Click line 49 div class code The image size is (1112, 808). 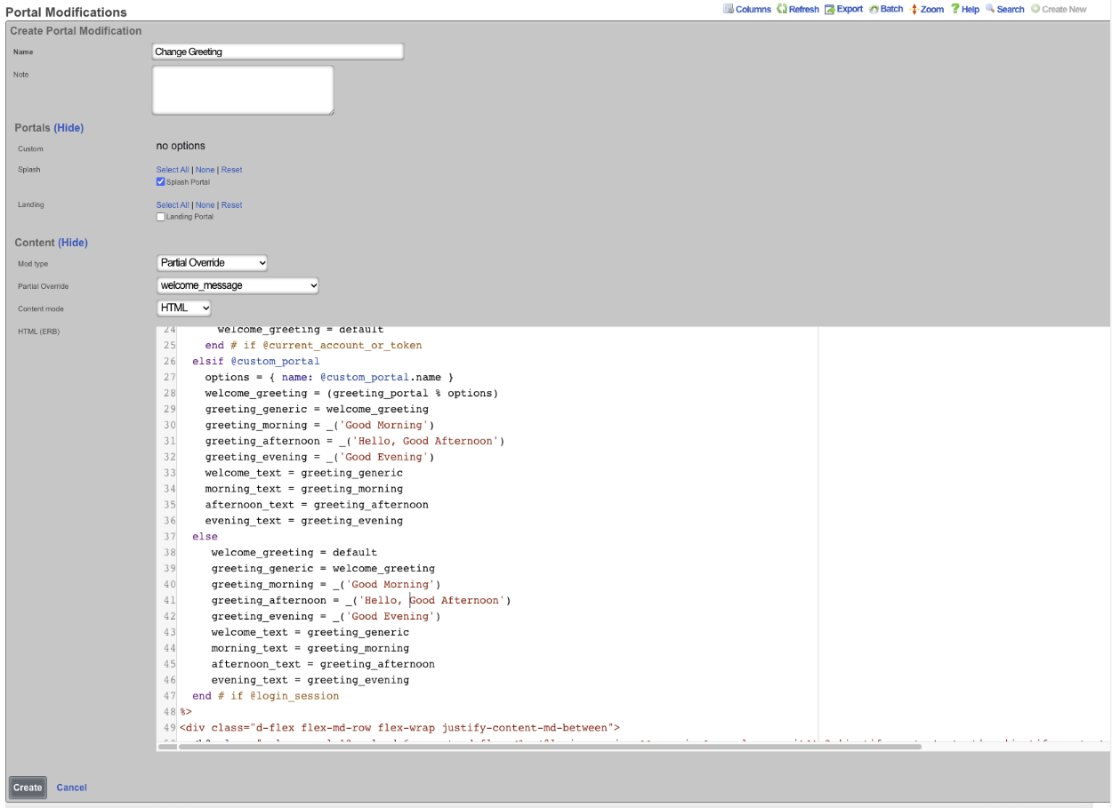click(x=399, y=728)
